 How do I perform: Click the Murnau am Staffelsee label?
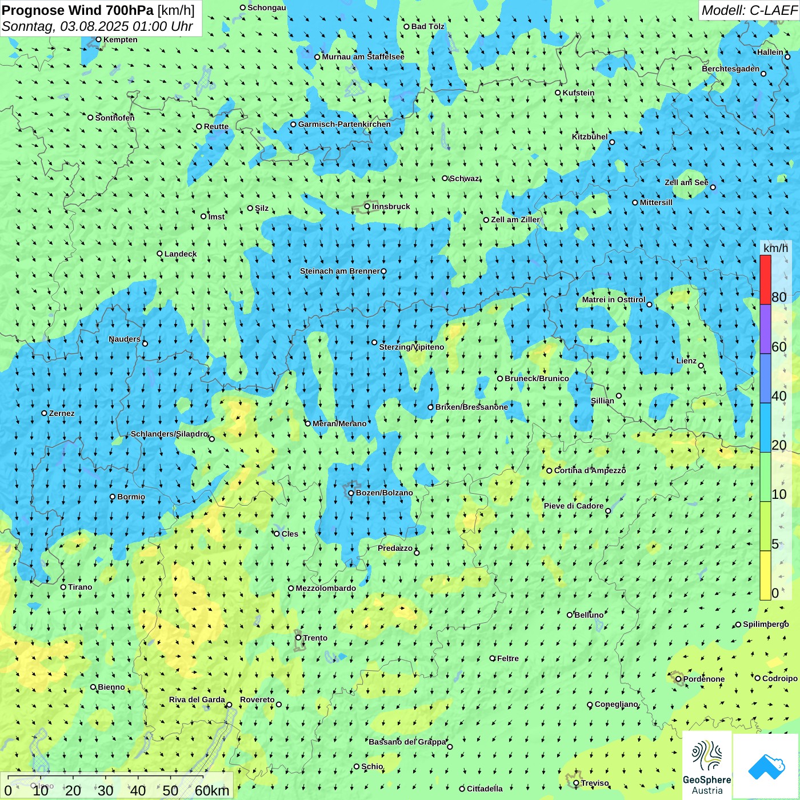point(363,57)
